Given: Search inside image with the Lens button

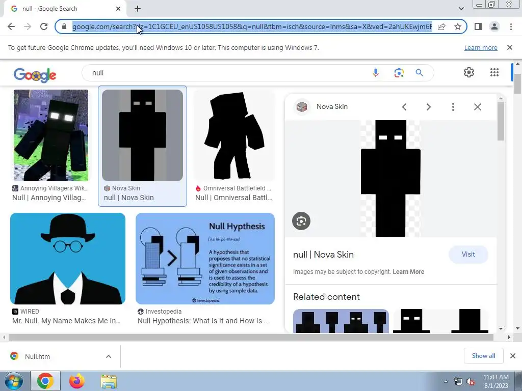Looking at the screenshot, I should pyautogui.click(x=301, y=221).
